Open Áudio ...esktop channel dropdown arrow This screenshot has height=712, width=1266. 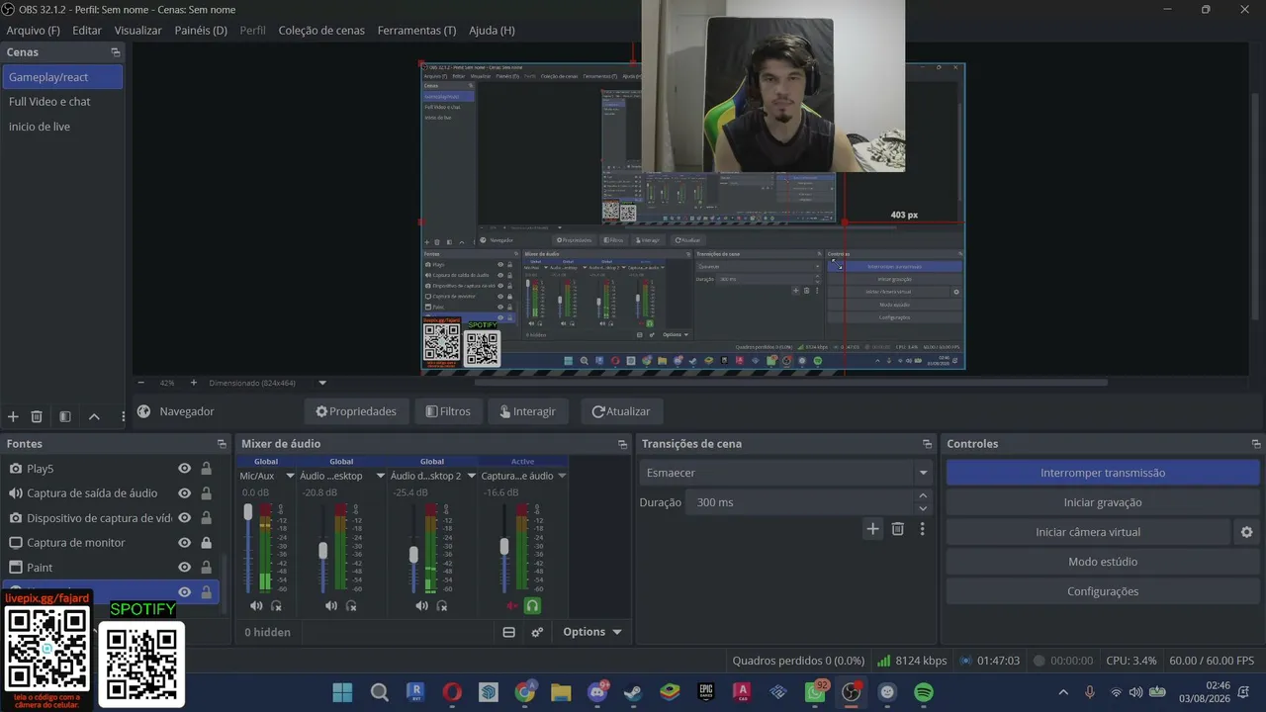coord(381,476)
